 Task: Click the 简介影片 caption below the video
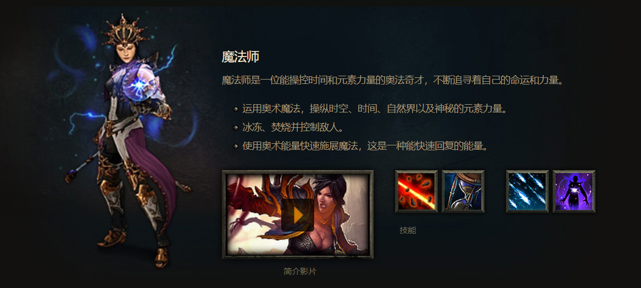pos(300,271)
